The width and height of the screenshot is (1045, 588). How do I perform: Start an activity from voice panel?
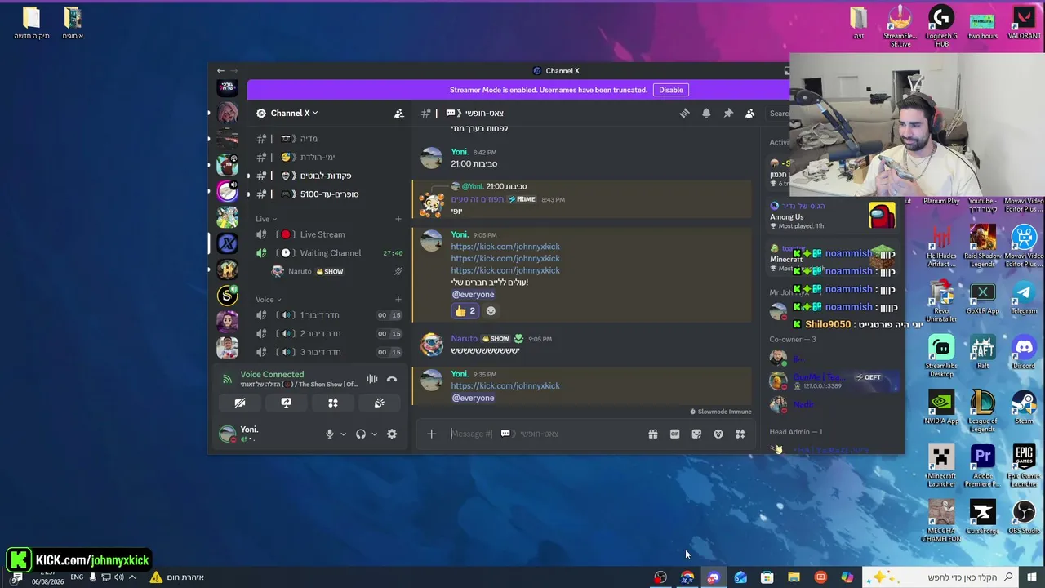point(333,403)
